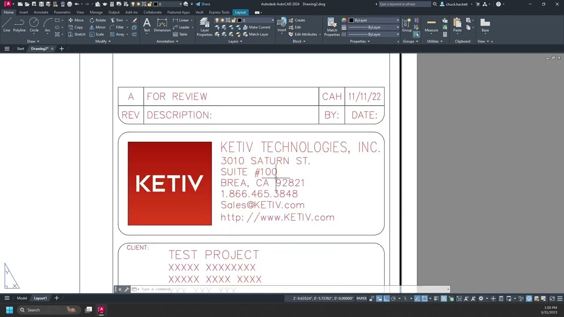Click the Plot printer icon in quick access
564x317 pixels.
point(69,4)
